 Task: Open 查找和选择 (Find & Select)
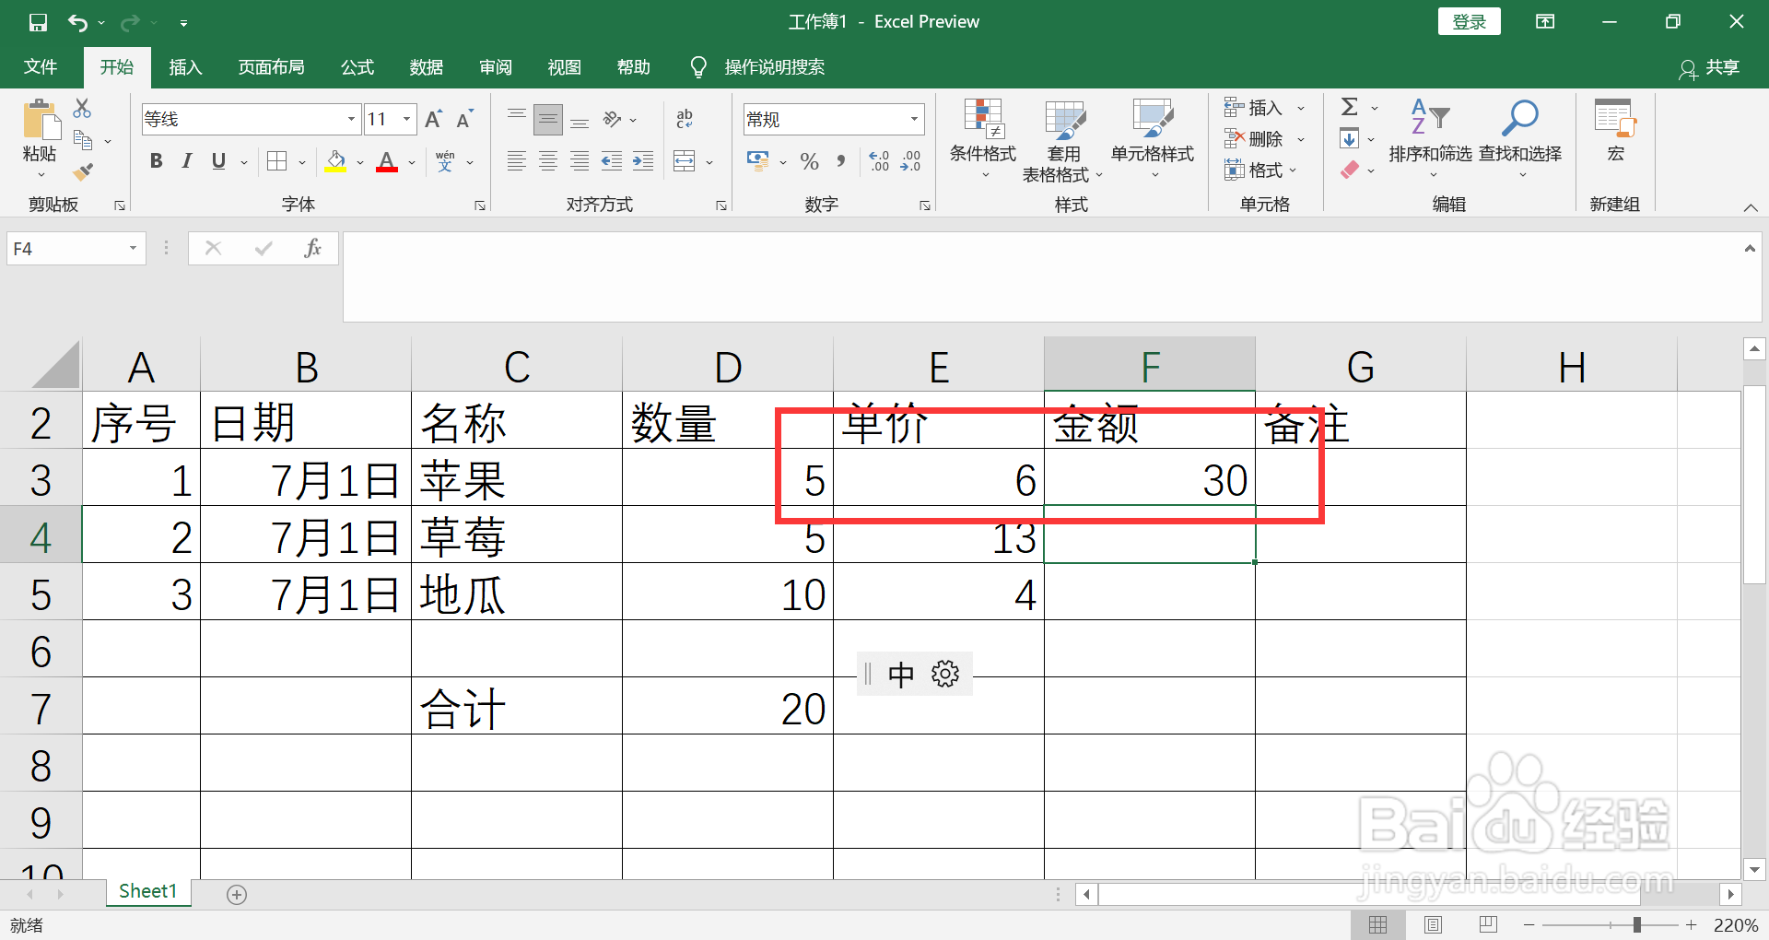[x=1519, y=138]
